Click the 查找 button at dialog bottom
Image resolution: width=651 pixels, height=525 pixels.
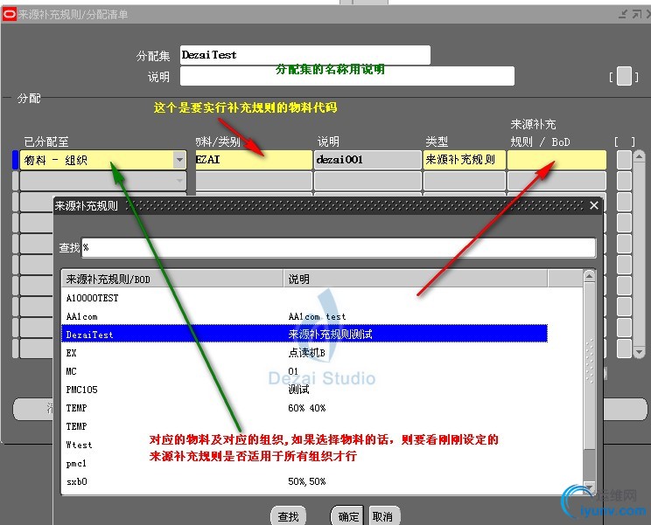click(289, 516)
